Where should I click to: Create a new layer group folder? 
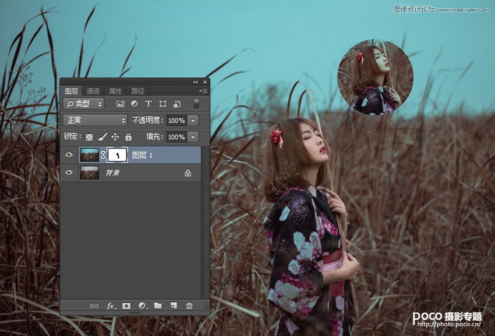click(x=158, y=305)
